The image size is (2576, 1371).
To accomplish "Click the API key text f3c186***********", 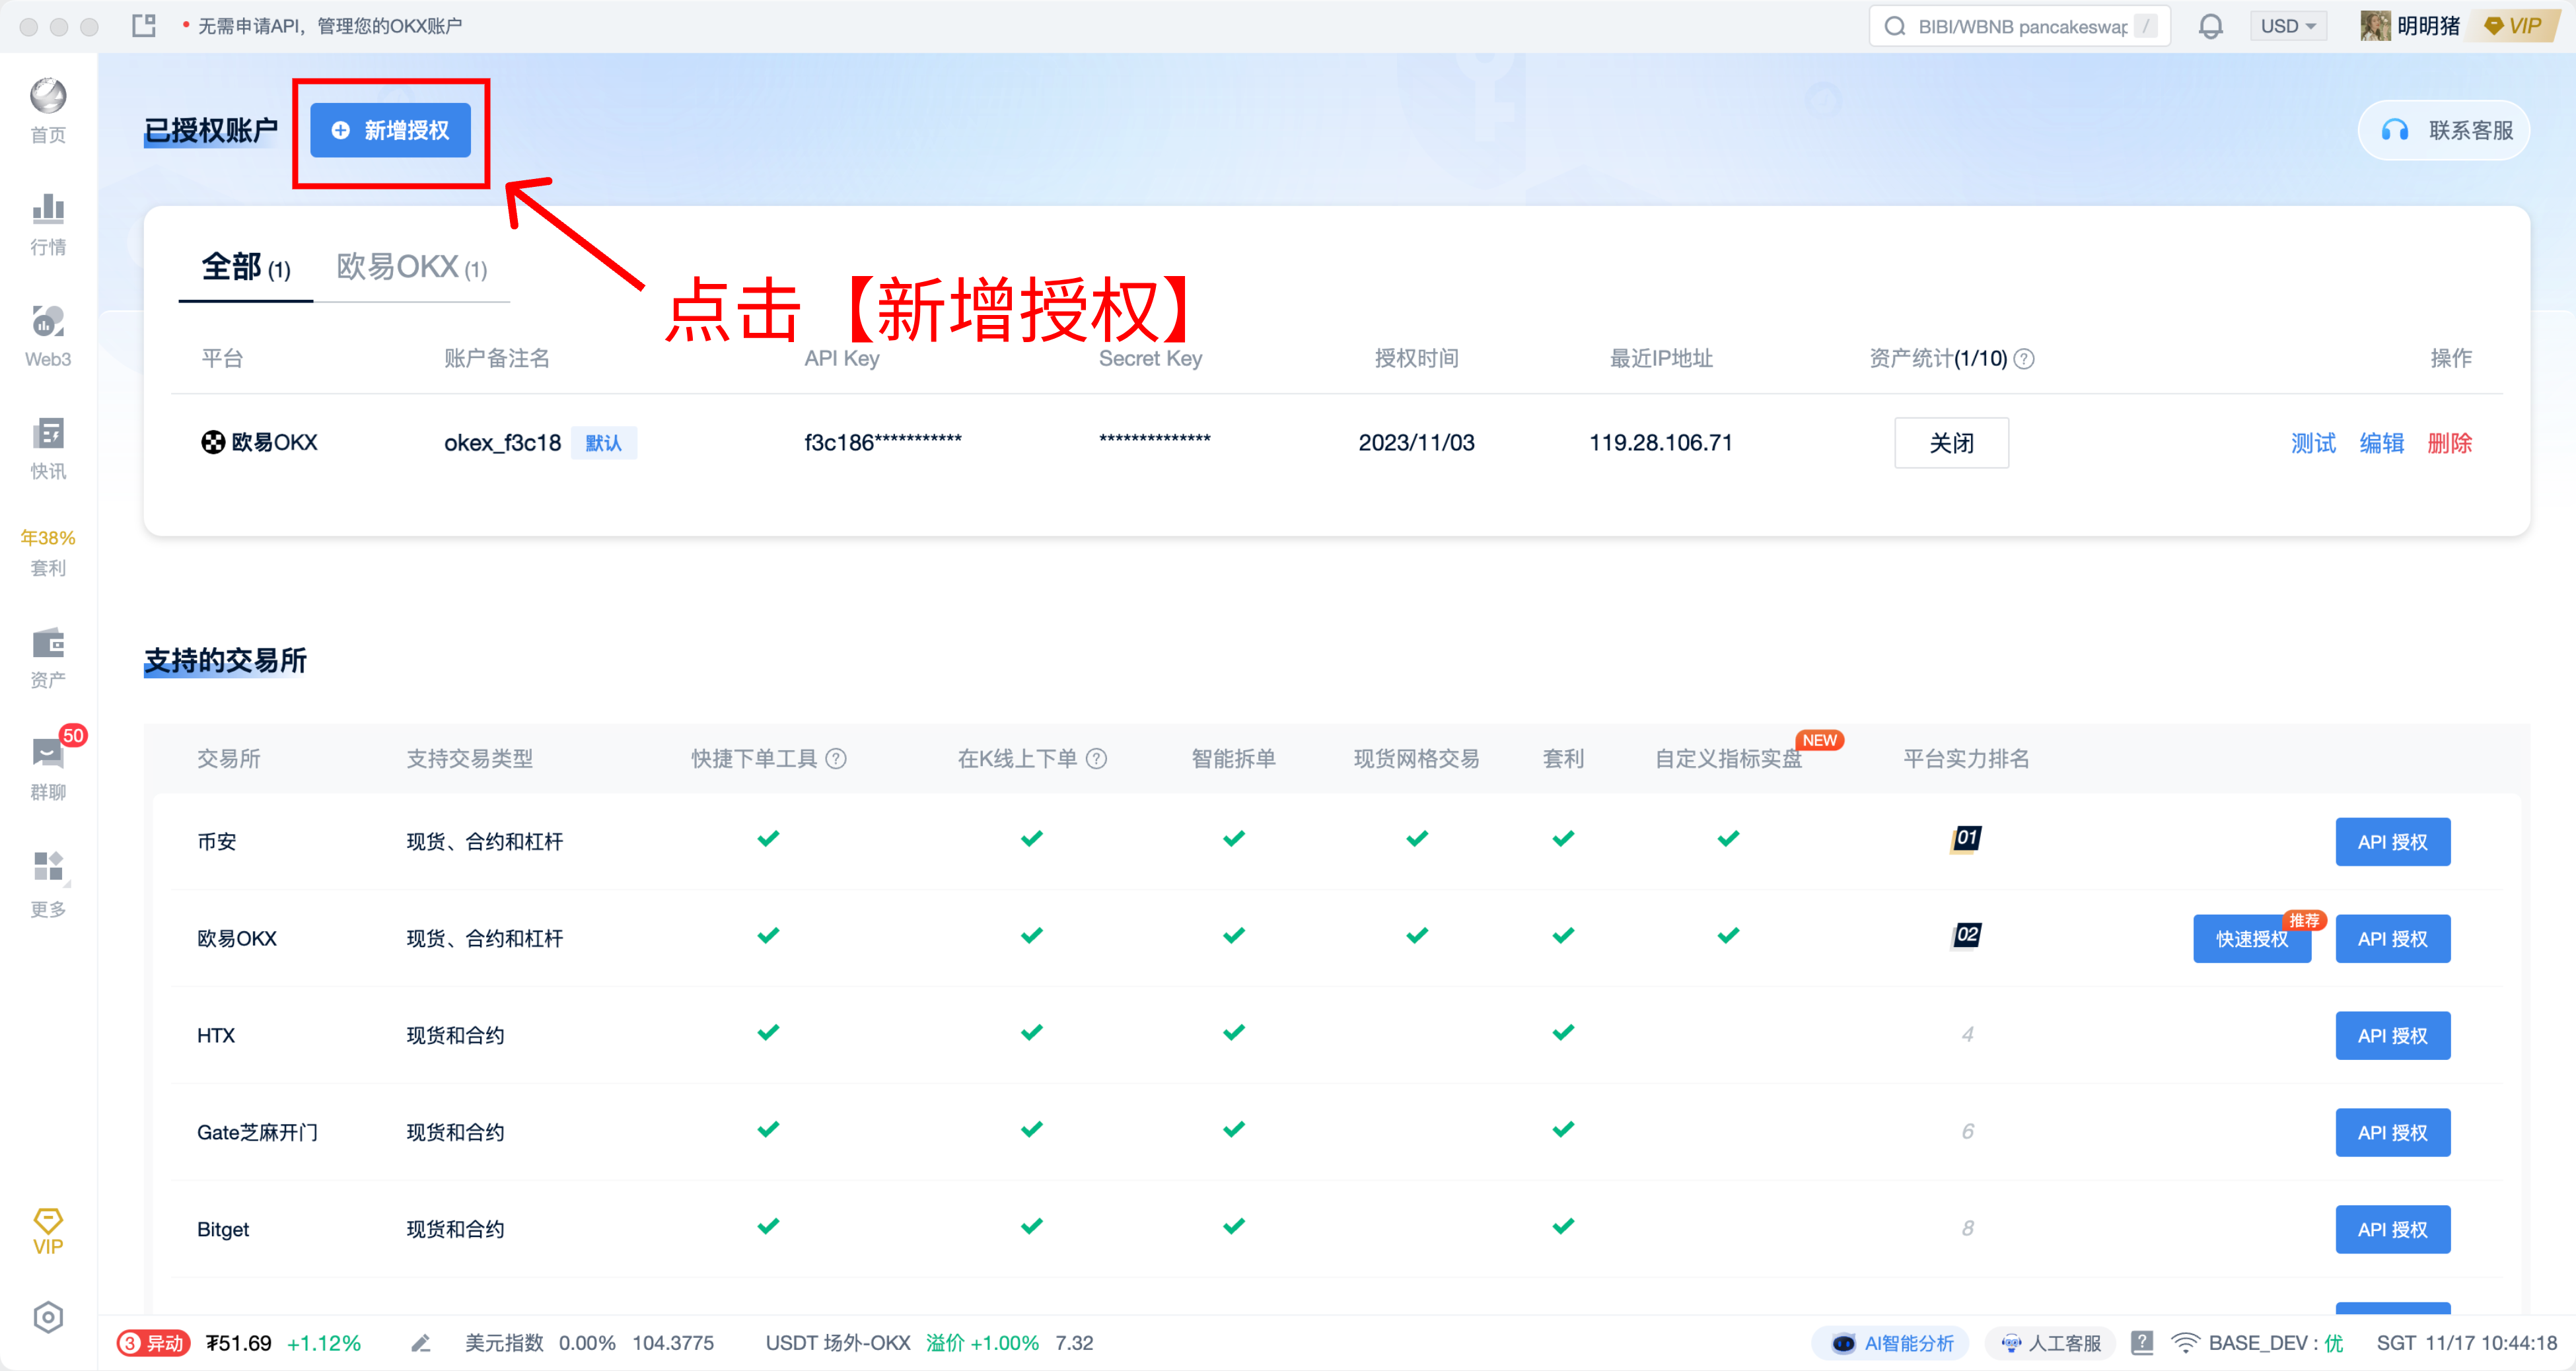I will [x=882, y=442].
